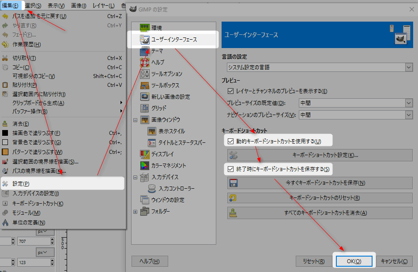This screenshot has height=272, width=418.
Task: Collapse the 入力デバイス tree node
Action: point(136,177)
